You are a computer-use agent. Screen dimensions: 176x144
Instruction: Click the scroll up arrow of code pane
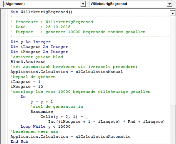pos(173,14)
